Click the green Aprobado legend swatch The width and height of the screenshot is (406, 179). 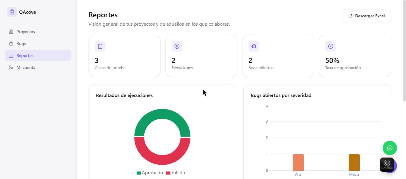point(139,173)
